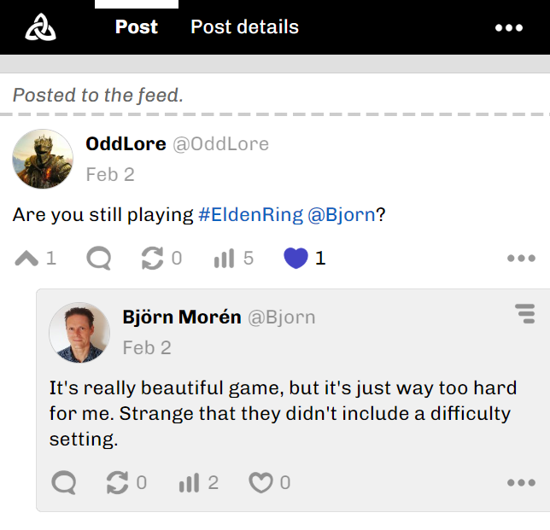
Task: Open the Post details tab
Action: point(244,27)
